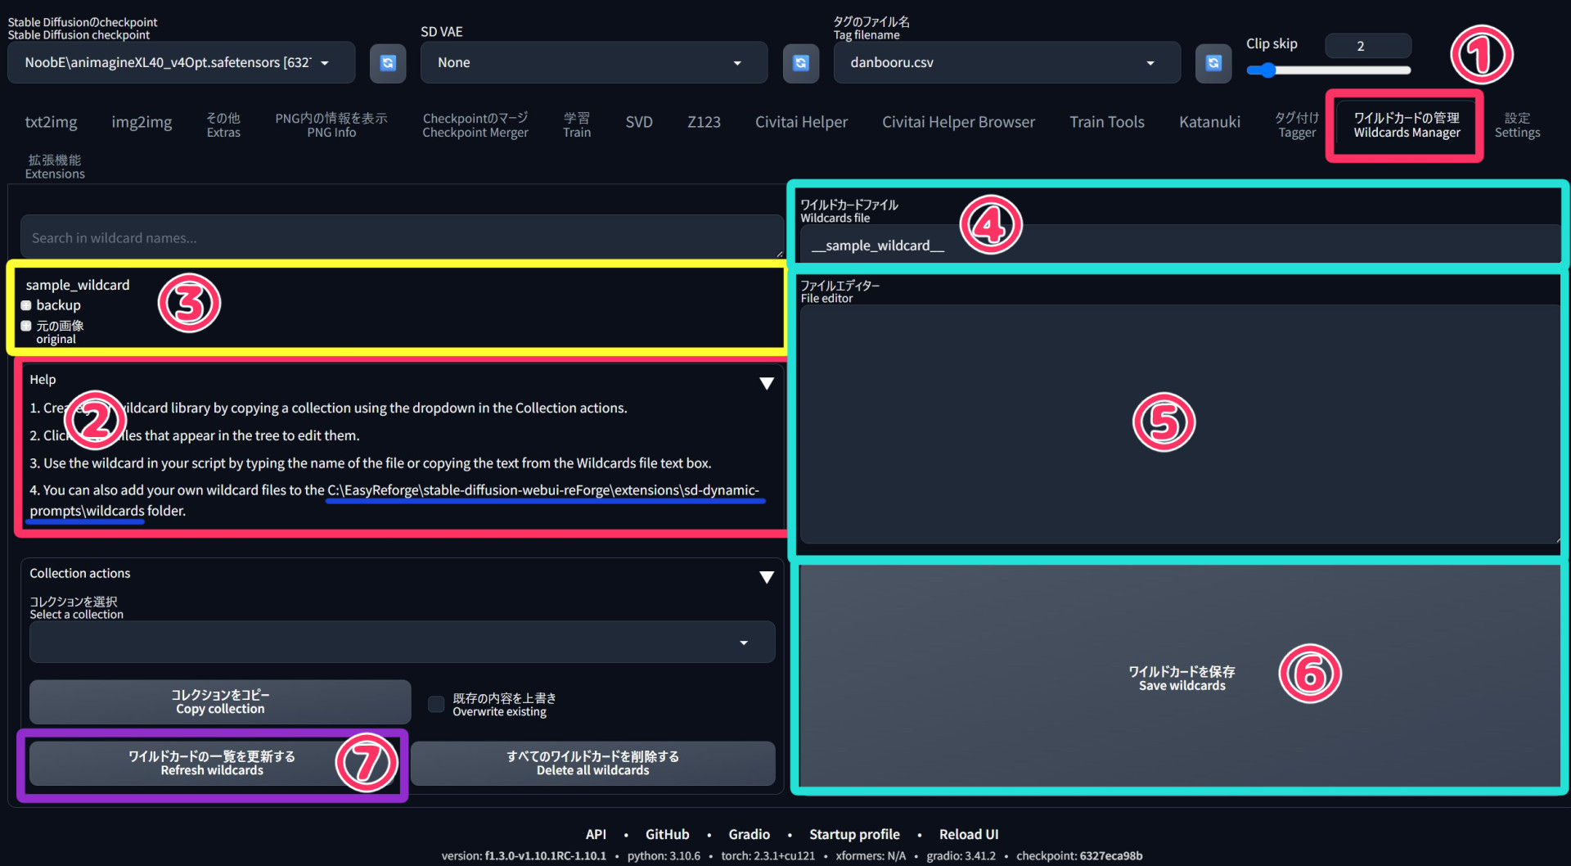Open the Startup profile link
1571x866 pixels.
(x=854, y=834)
